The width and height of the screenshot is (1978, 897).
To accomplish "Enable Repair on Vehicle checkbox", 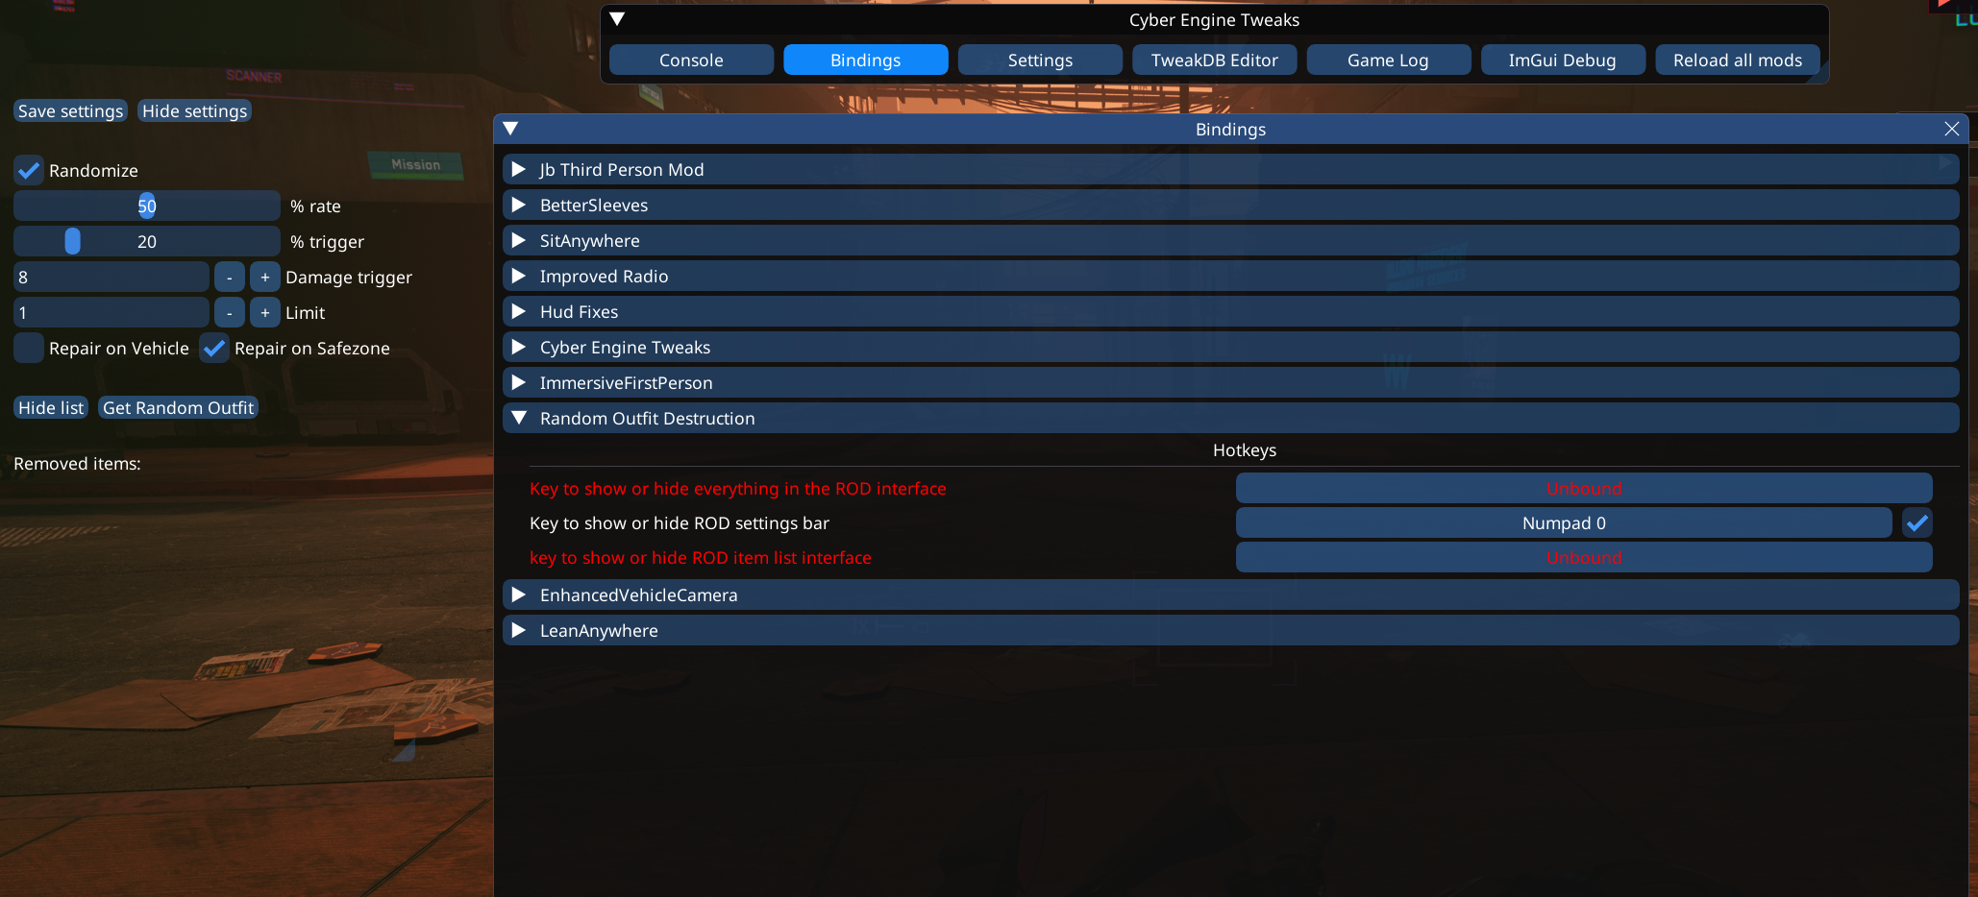I will click(x=29, y=349).
